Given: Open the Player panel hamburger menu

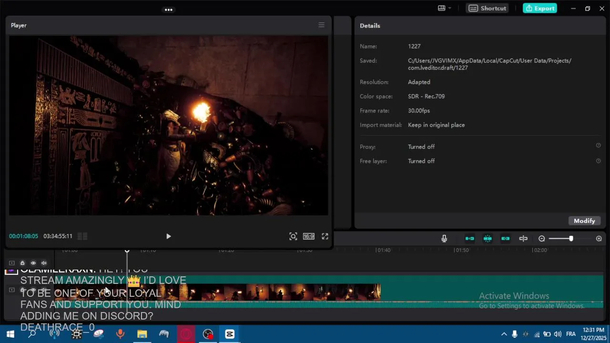Looking at the screenshot, I should coord(321,25).
